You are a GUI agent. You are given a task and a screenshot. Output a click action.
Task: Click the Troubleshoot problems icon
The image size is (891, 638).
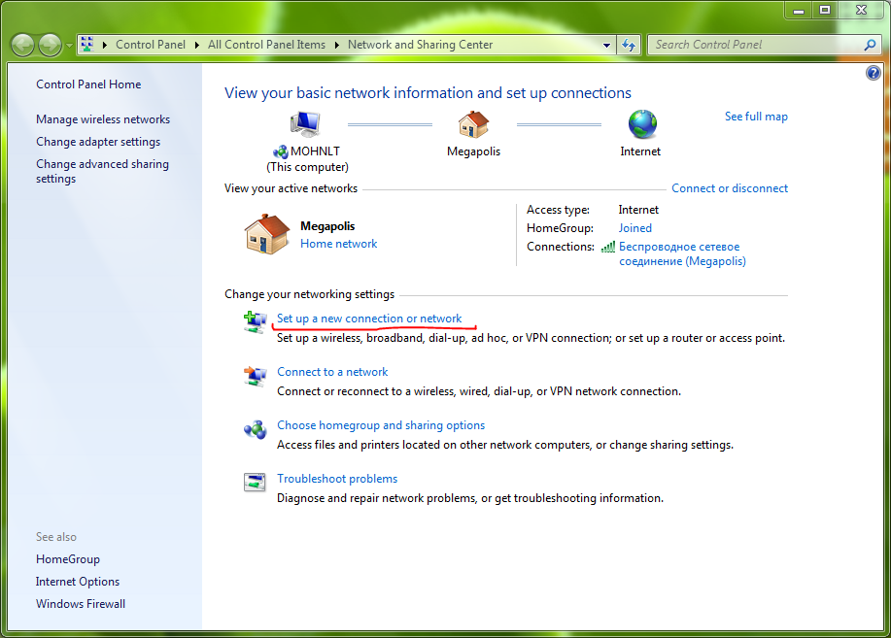255,483
